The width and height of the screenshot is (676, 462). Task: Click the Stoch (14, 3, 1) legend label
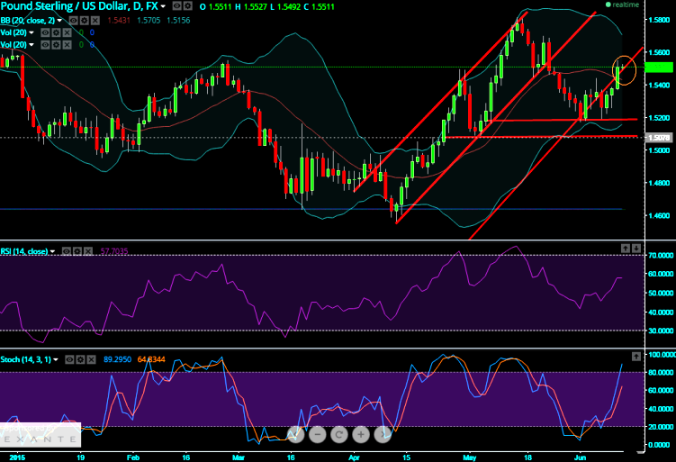(25, 359)
